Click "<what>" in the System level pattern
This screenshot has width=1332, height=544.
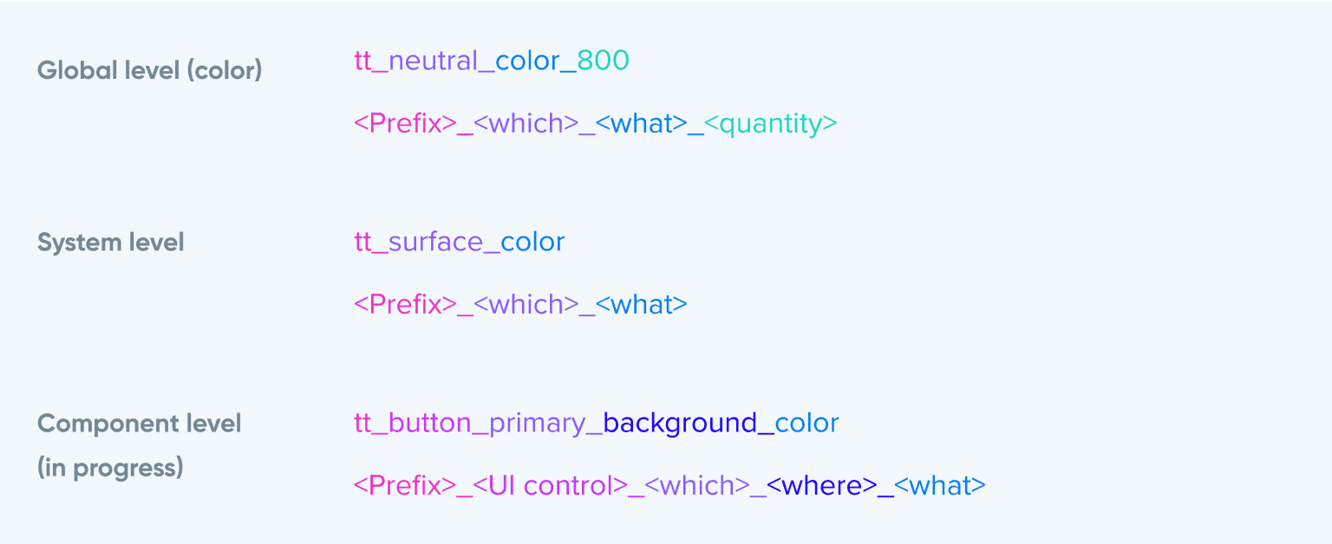tap(642, 305)
